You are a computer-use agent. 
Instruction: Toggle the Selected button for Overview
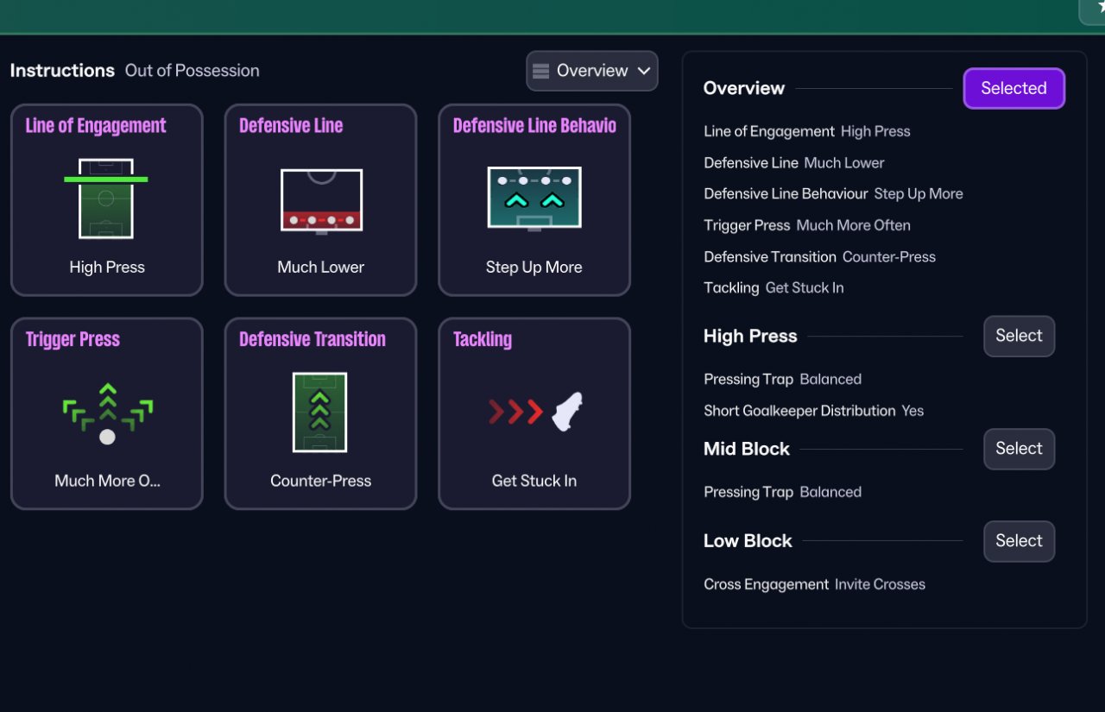(1013, 88)
